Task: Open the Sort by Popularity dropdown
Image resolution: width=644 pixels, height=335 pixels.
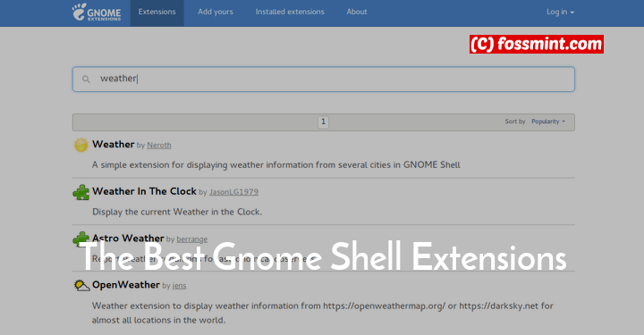Action: (548, 121)
